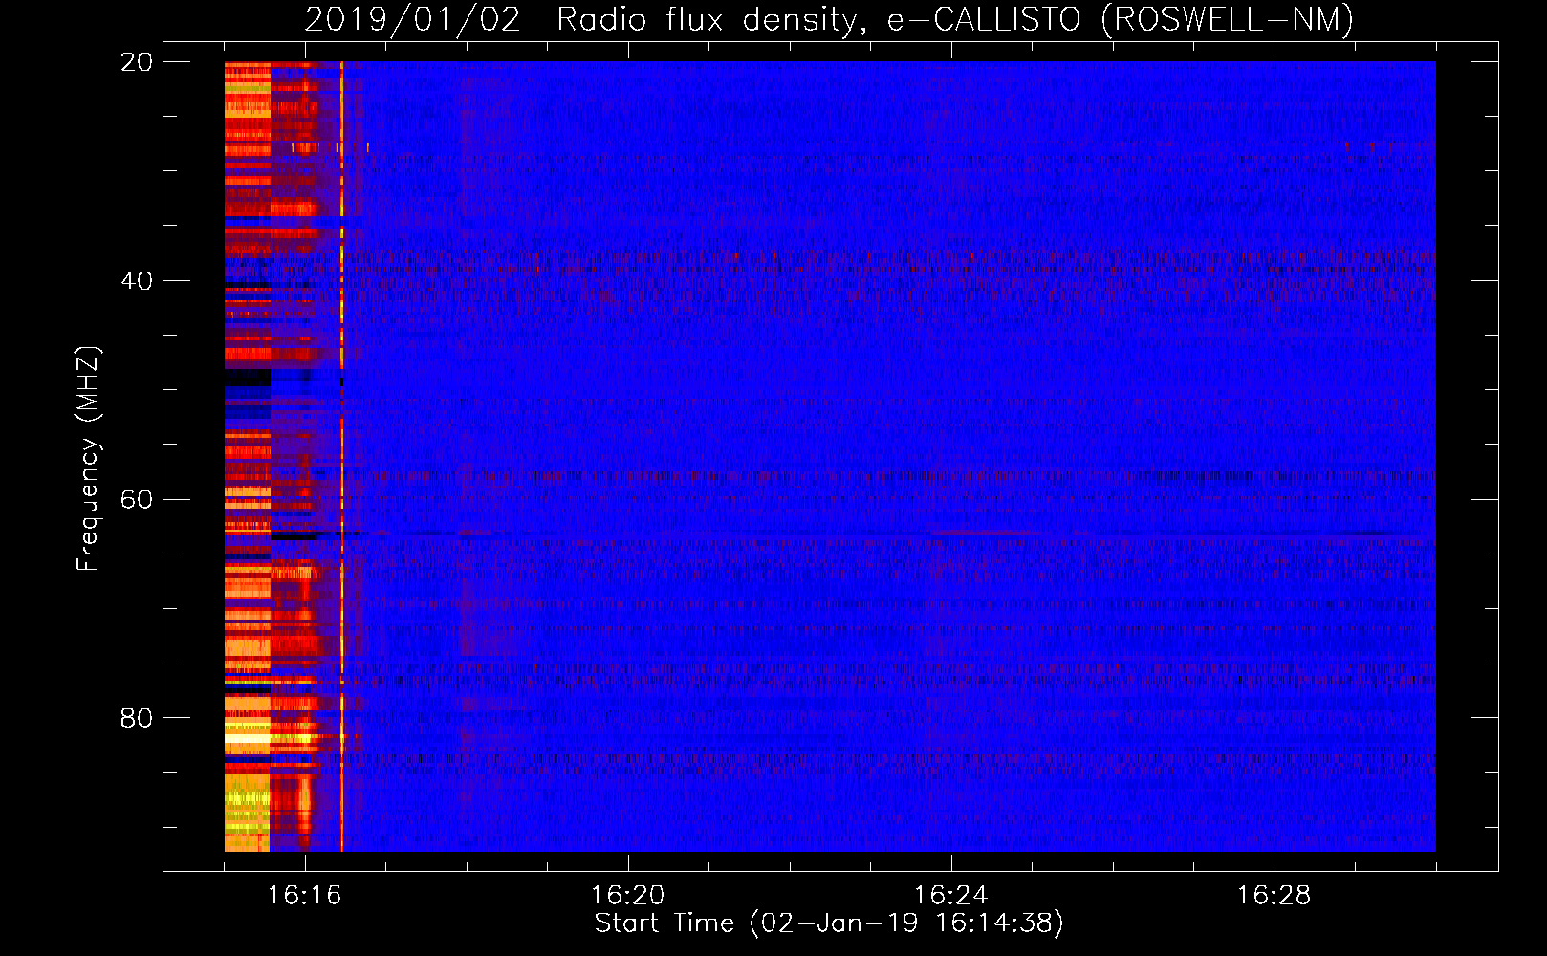This screenshot has height=956, width=1547.
Task: Click the 16:20 time tick label
Action: 628,895
